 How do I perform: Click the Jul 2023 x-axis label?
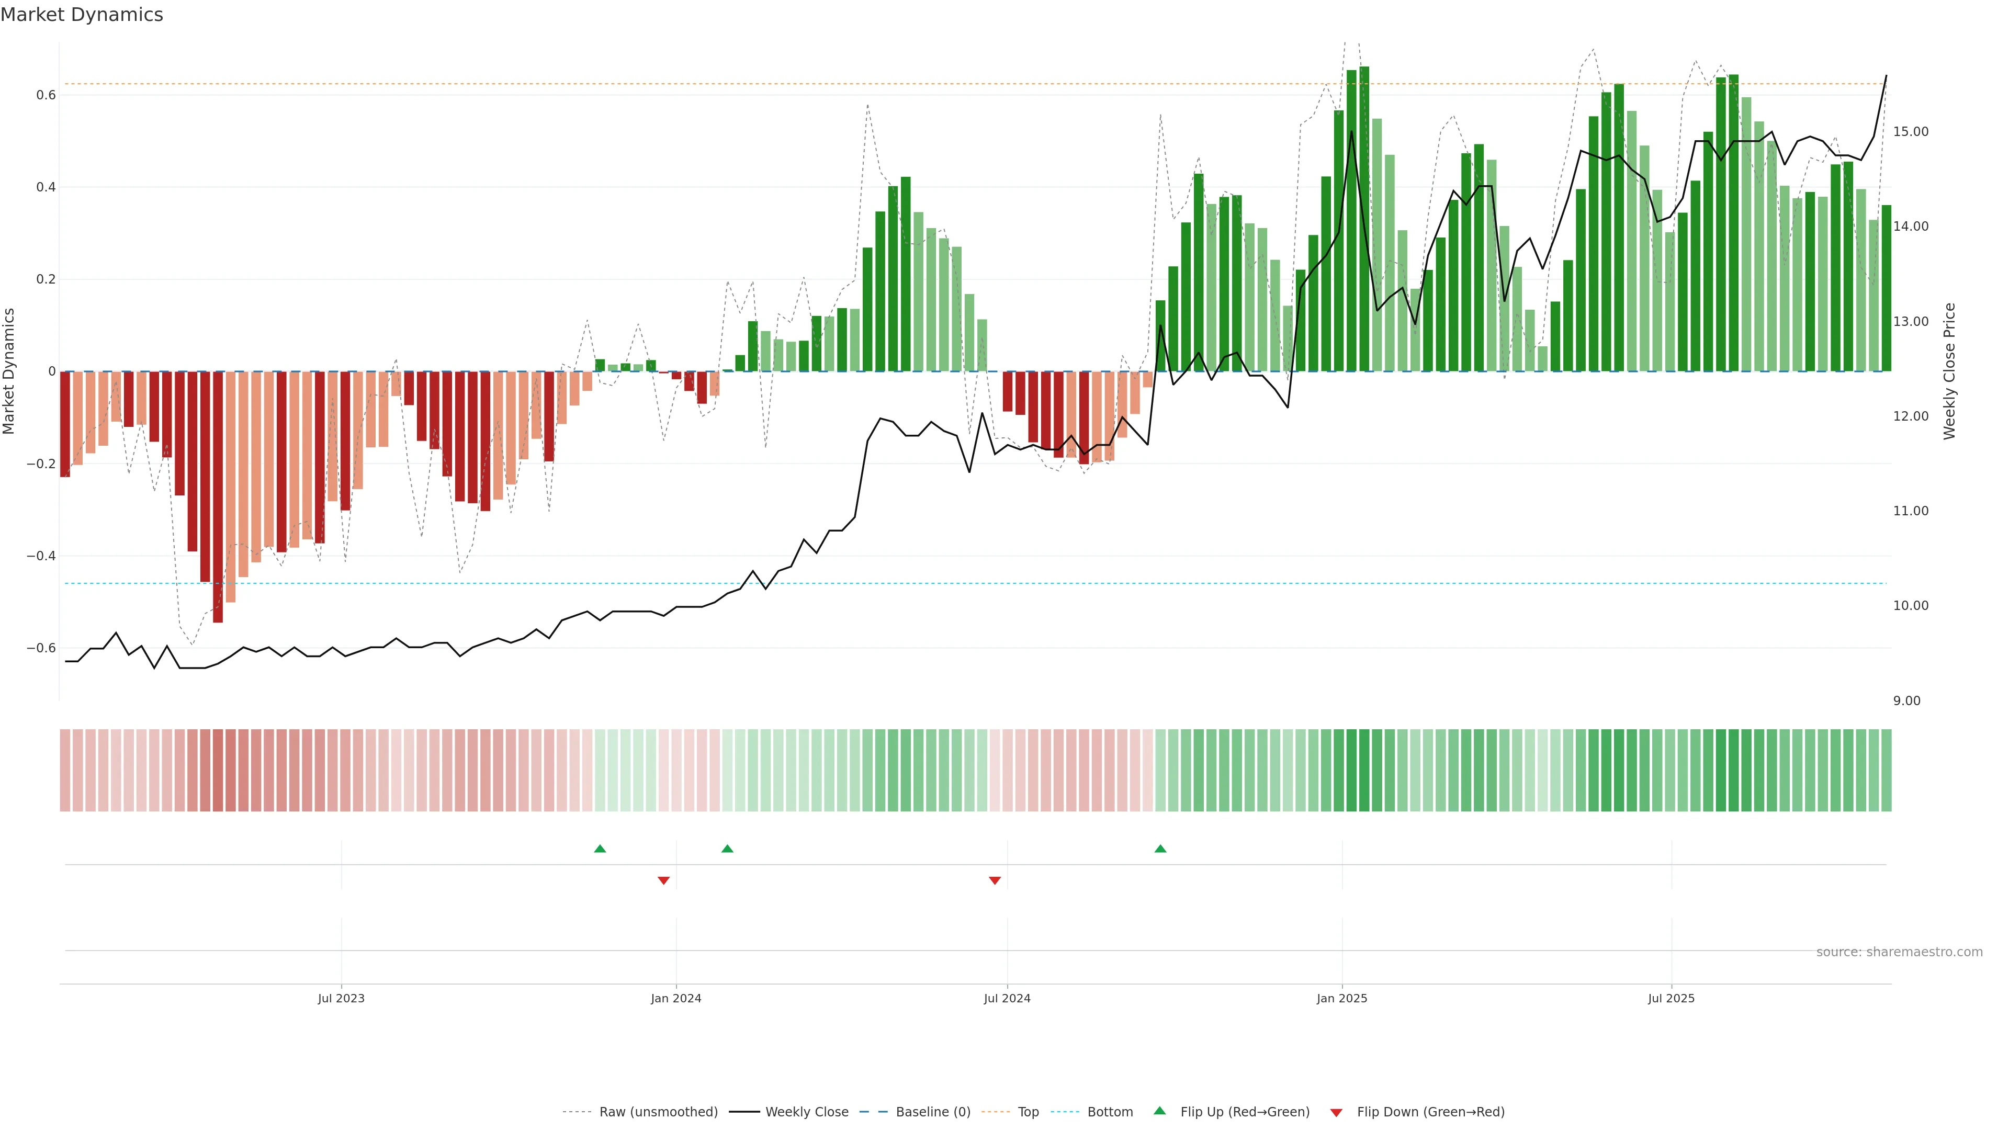coord(341,998)
